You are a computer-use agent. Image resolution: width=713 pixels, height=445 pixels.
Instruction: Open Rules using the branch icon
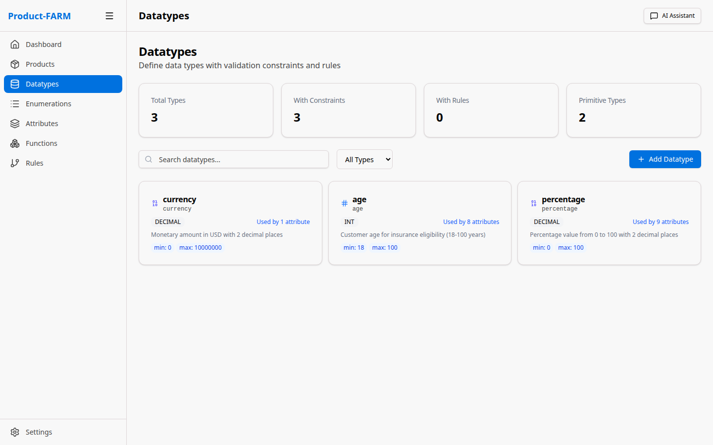point(15,163)
